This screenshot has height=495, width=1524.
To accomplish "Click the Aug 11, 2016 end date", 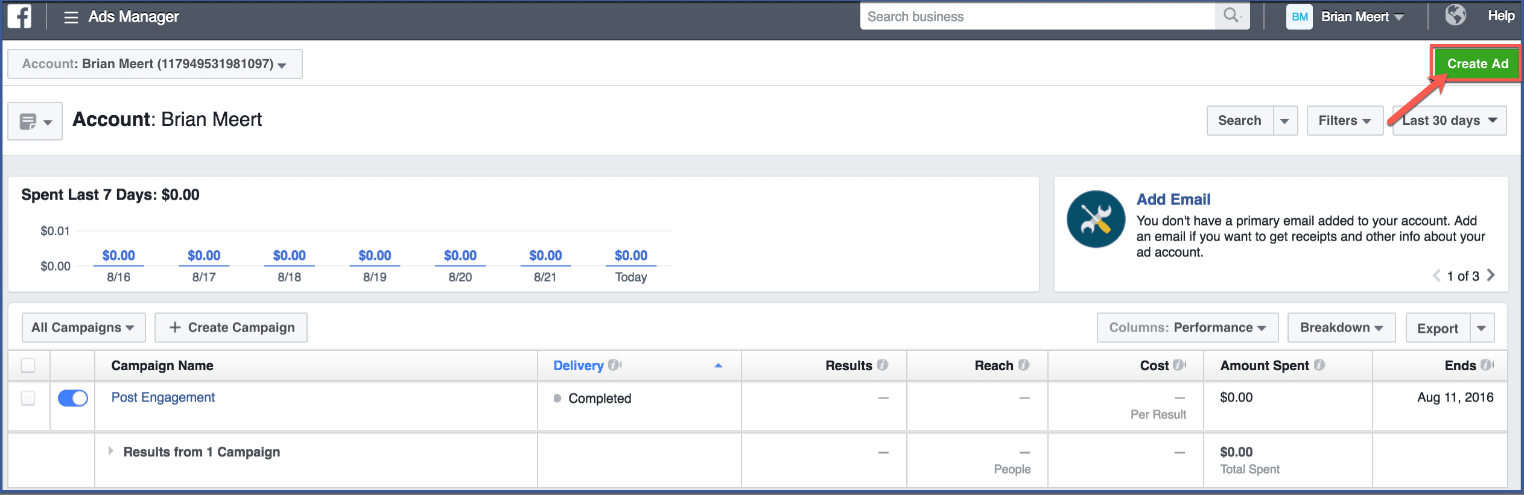I will coord(1455,397).
